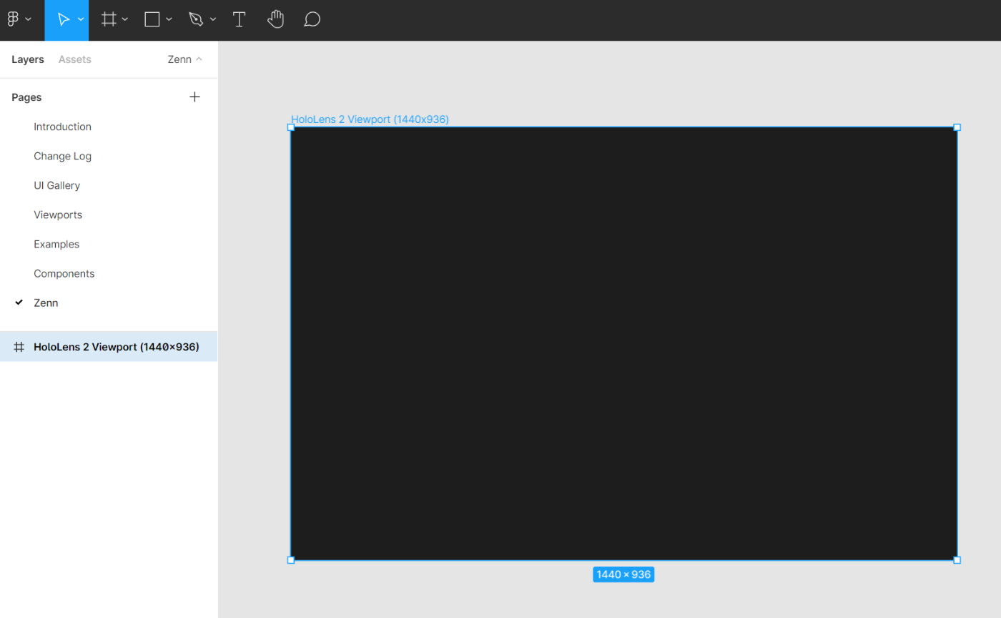Select the Pen tool

coord(196,19)
